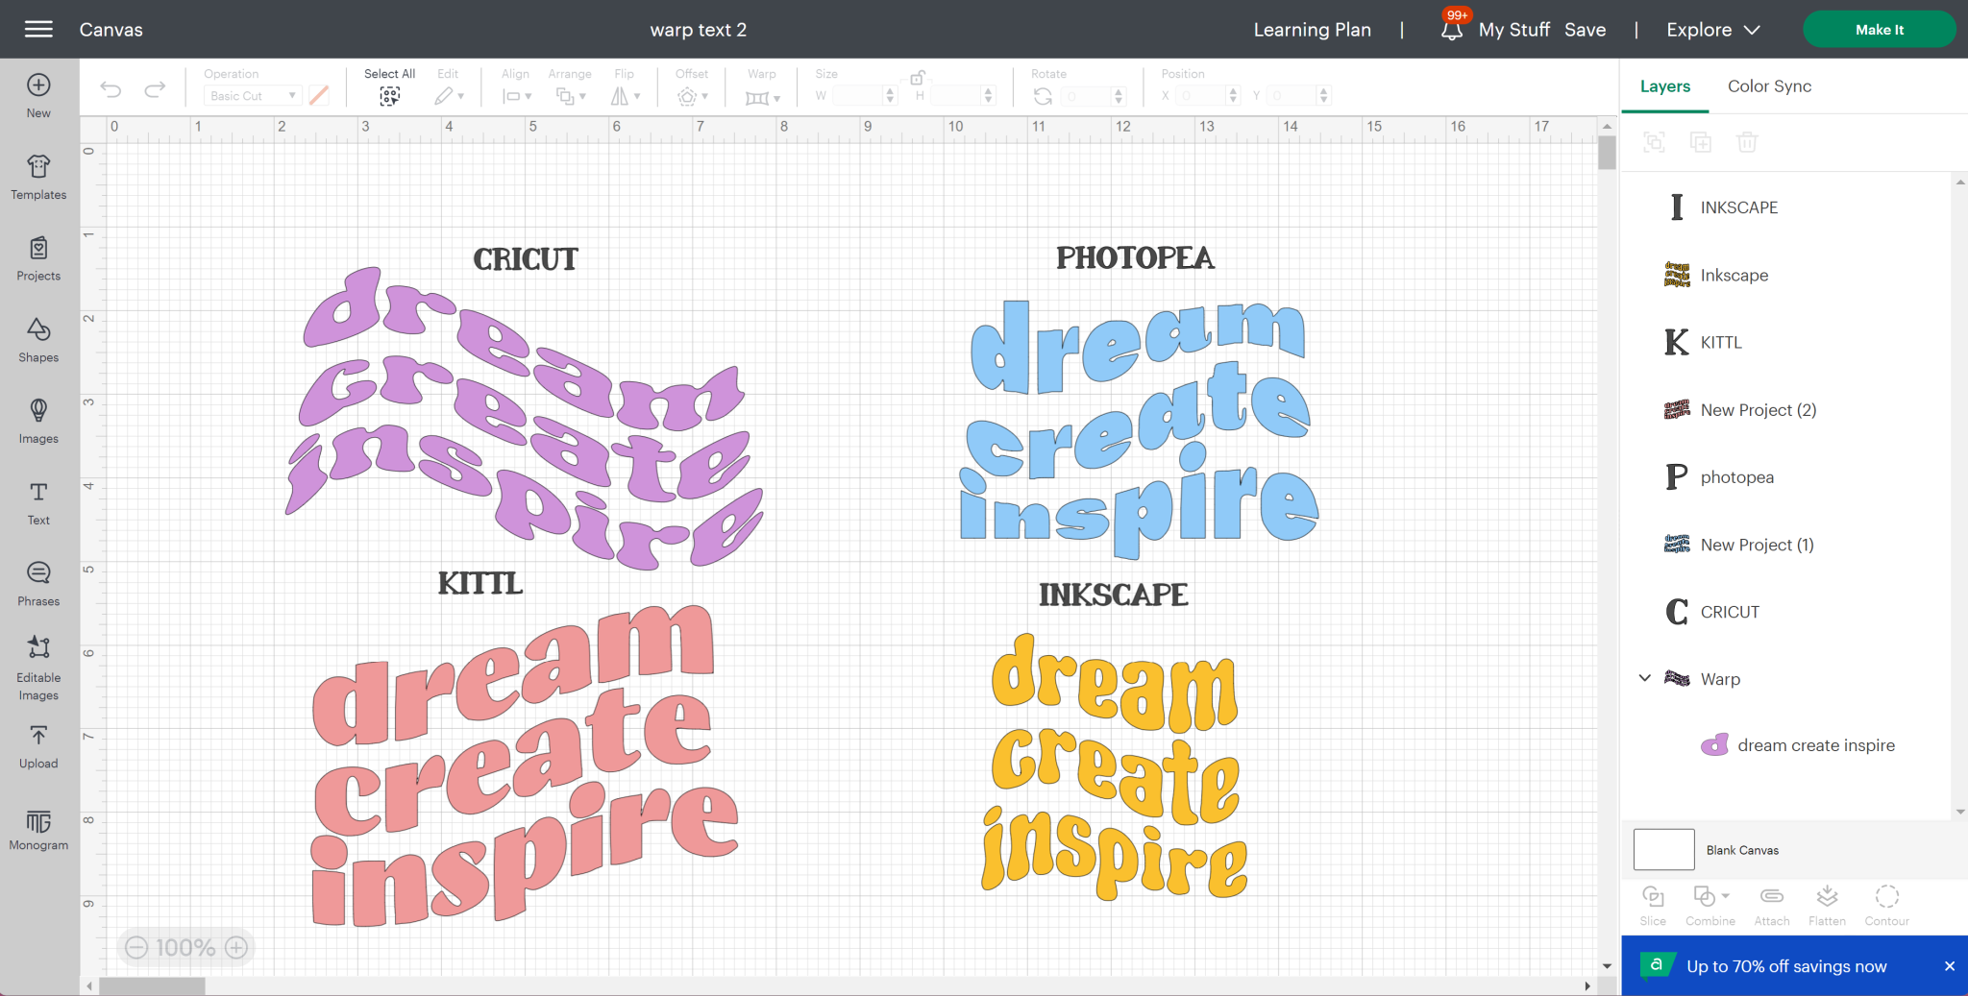The height and width of the screenshot is (996, 1968).
Task: Open notifications bell icon
Action: 1452,30
